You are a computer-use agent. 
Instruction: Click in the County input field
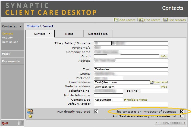point(131,73)
